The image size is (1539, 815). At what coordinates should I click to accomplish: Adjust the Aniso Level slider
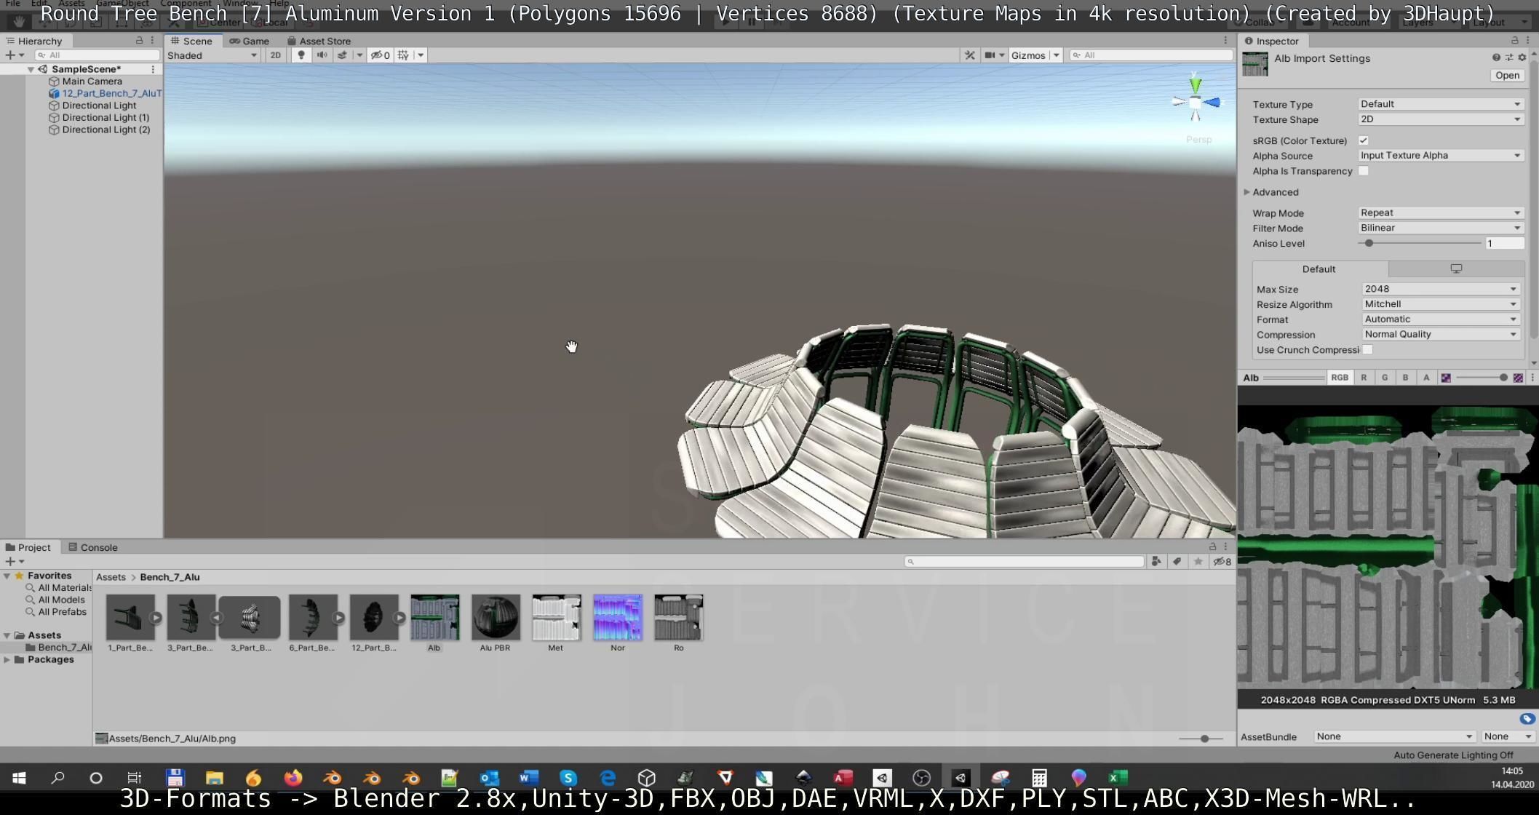pyautogui.click(x=1369, y=243)
